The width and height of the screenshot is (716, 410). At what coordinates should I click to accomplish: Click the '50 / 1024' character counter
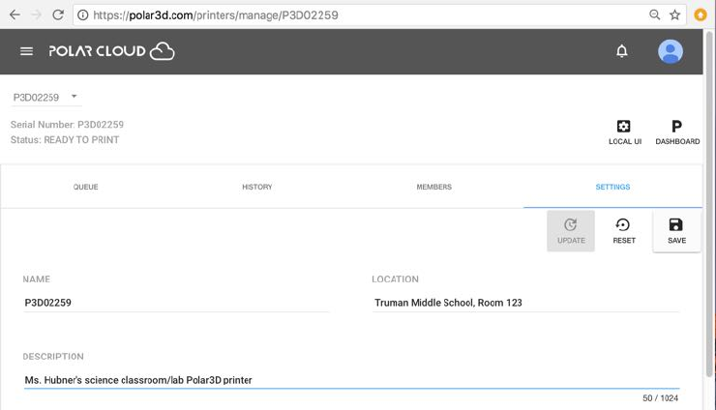click(660, 398)
